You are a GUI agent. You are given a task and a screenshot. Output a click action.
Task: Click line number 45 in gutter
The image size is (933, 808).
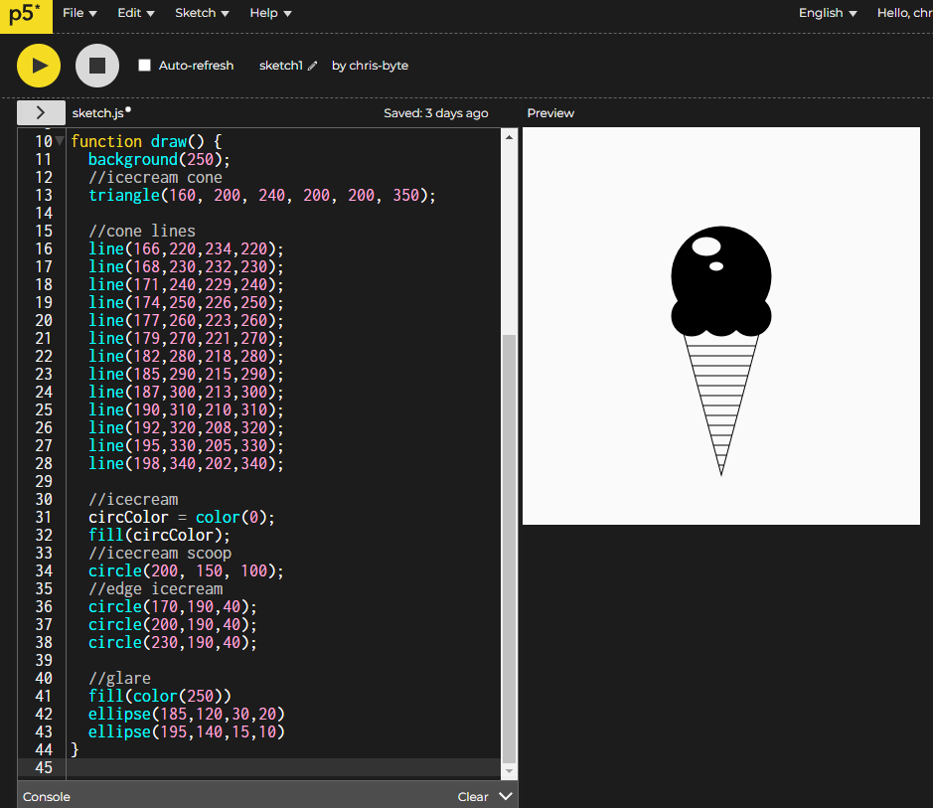coord(44,767)
